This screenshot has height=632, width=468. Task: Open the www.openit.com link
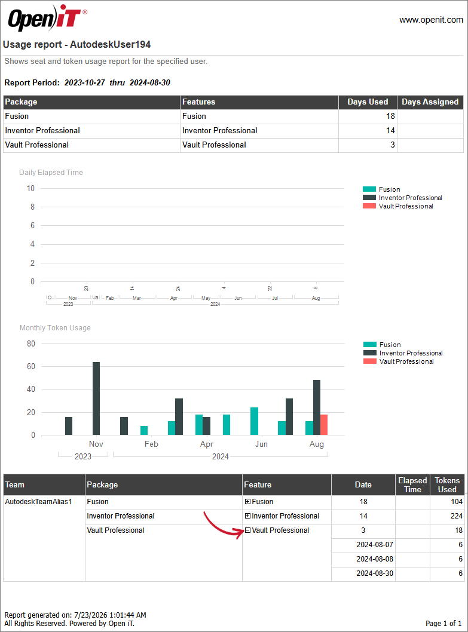(431, 20)
